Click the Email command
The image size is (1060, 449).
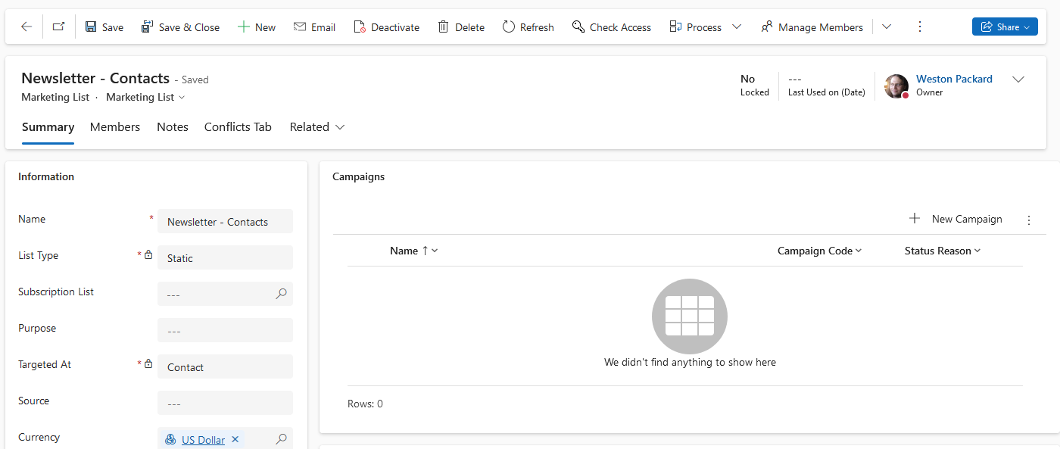tap(314, 27)
